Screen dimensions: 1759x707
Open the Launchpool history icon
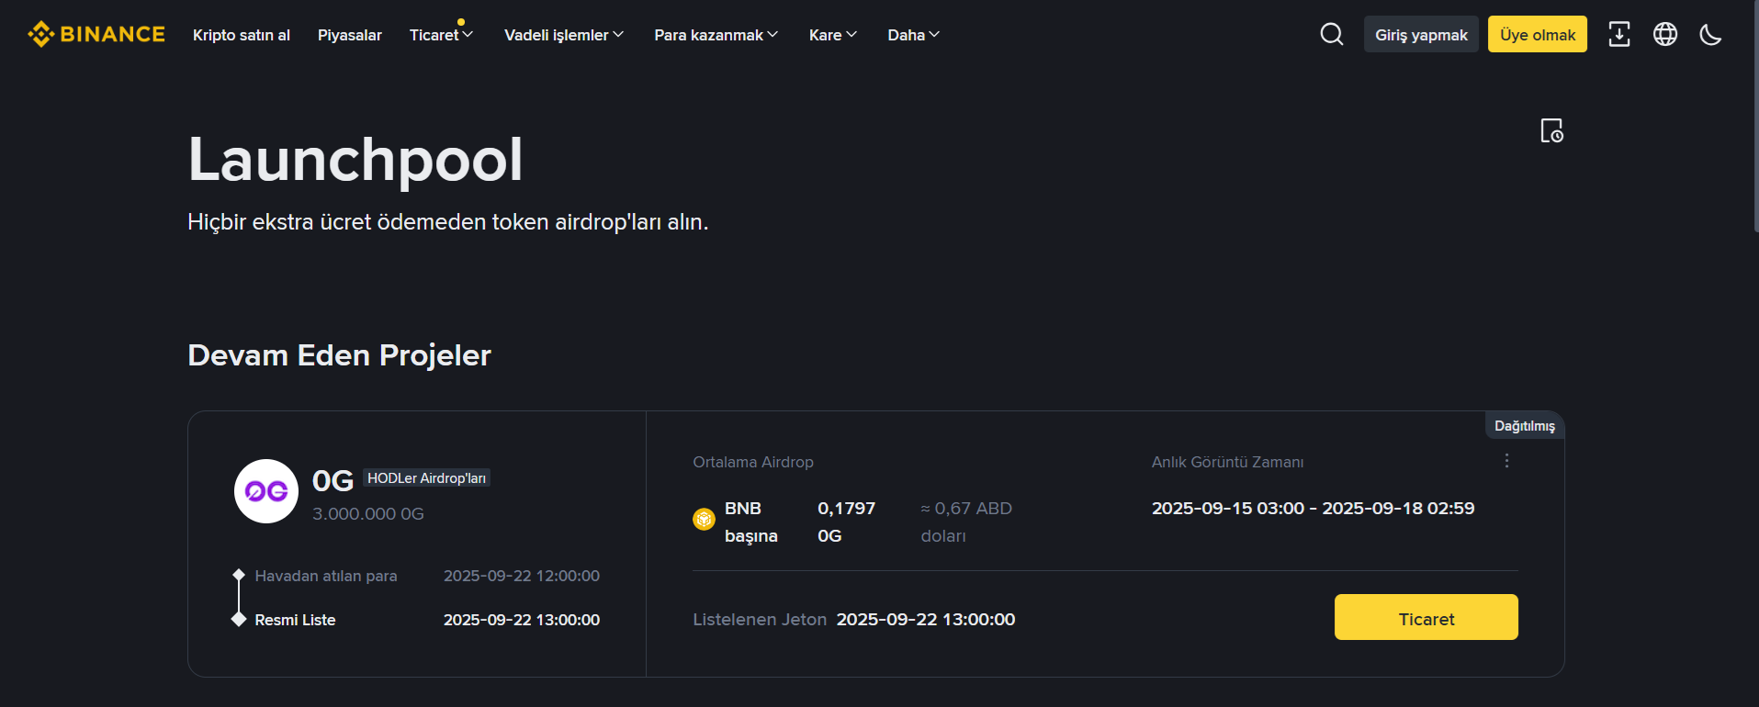(1551, 130)
